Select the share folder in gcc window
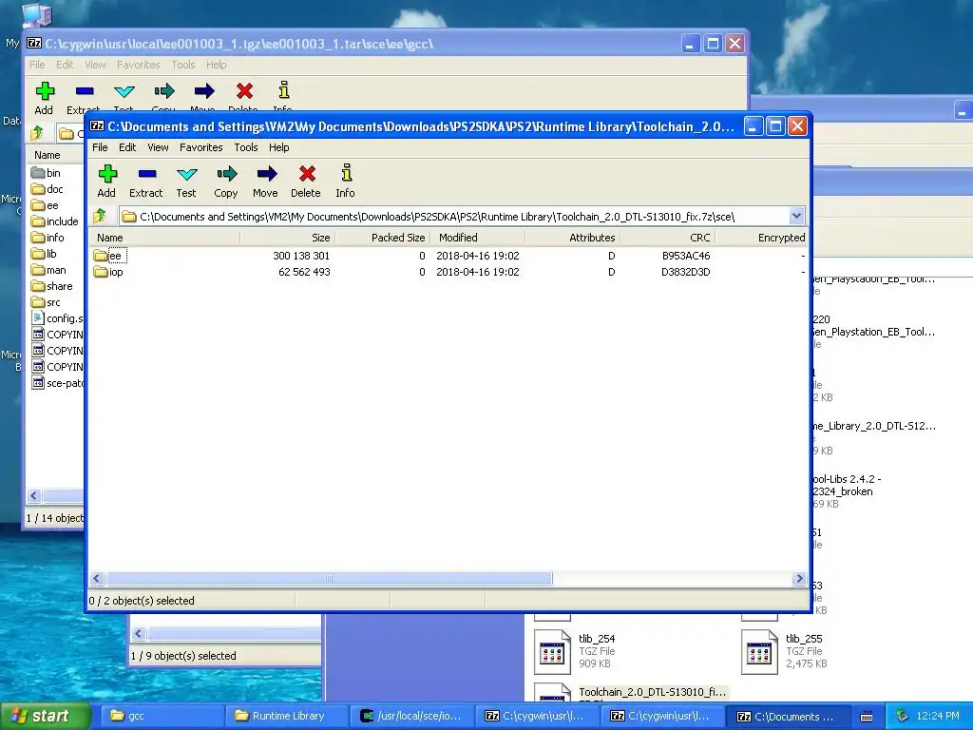 (x=51, y=286)
